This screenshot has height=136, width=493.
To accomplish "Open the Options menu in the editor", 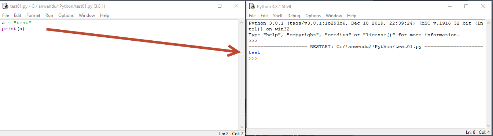I will [66, 15].
